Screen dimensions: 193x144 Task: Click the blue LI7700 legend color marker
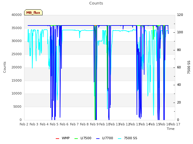[x=98, y=139]
